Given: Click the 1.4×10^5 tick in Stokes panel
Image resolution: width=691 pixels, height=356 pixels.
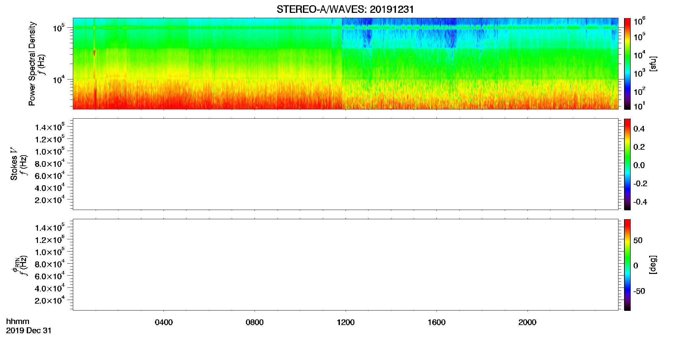Looking at the screenshot, I should [x=50, y=127].
